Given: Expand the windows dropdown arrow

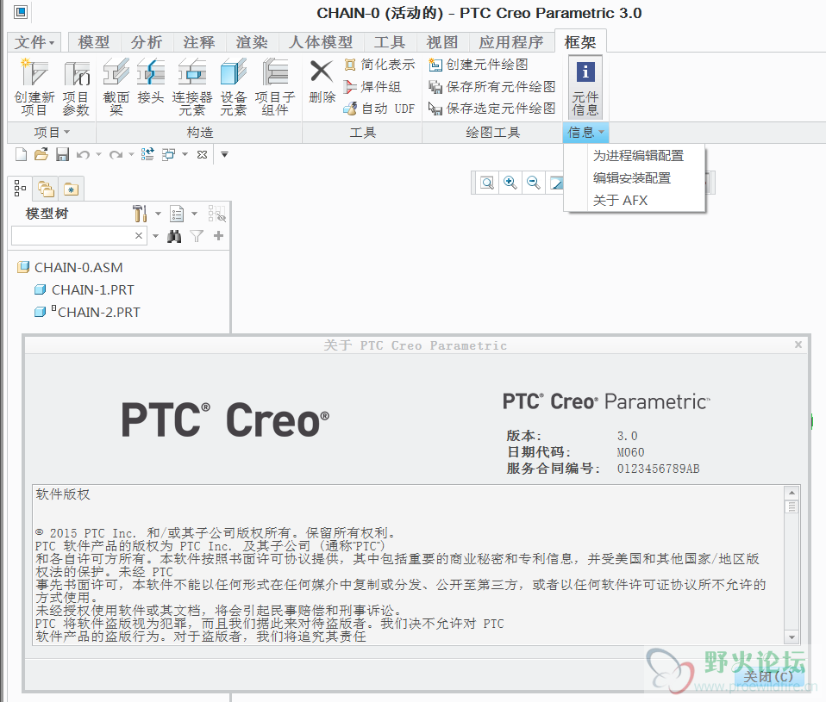Looking at the screenshot, I should click(x=185, y=154).
